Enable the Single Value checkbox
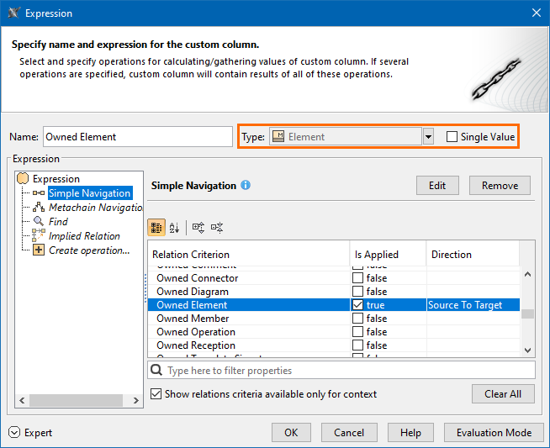The width and height of the screenshot is (550, 448). 452,137
